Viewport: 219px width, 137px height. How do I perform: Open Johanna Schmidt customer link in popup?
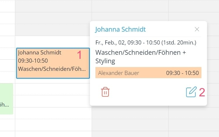[x=120, y=29]
